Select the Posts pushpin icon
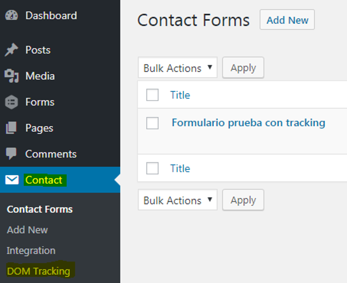 point(12,50)
